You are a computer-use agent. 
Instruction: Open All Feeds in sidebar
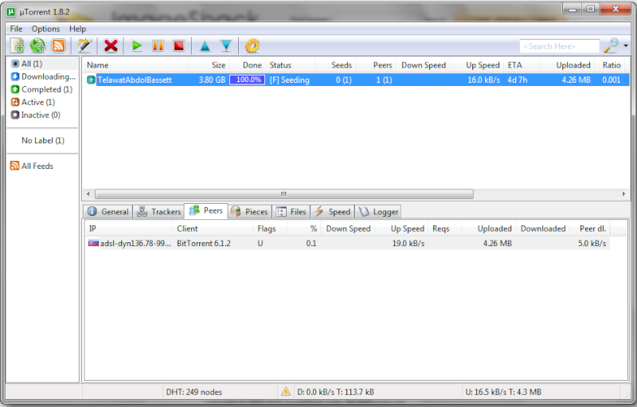(32, 166)
